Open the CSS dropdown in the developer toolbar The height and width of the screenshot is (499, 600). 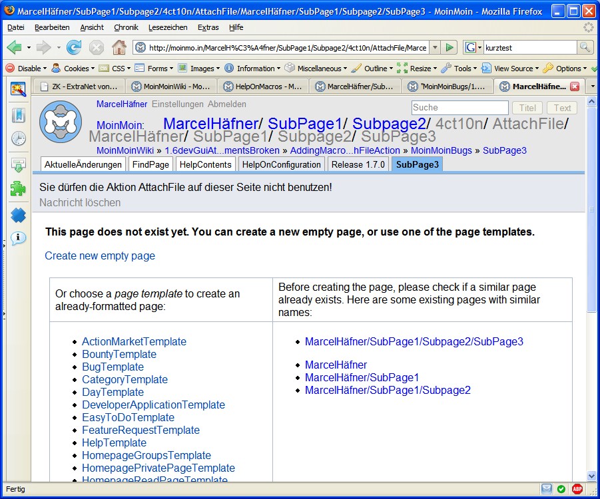tap(115, 69)
